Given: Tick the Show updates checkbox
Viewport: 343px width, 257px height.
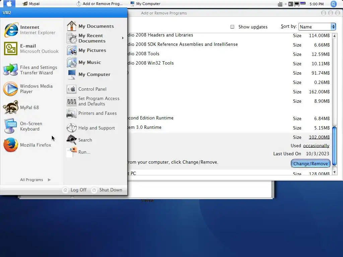Looking at the screenshot, I should point(232,27).
